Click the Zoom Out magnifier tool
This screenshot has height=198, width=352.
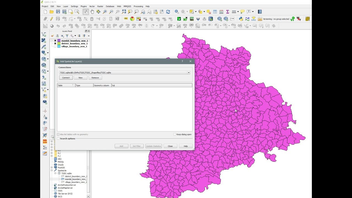click(111, 12)
